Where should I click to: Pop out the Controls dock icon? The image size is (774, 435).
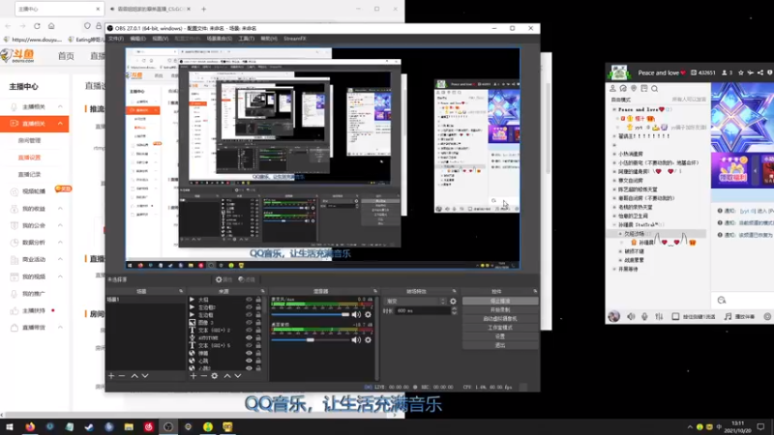[535, 291]
